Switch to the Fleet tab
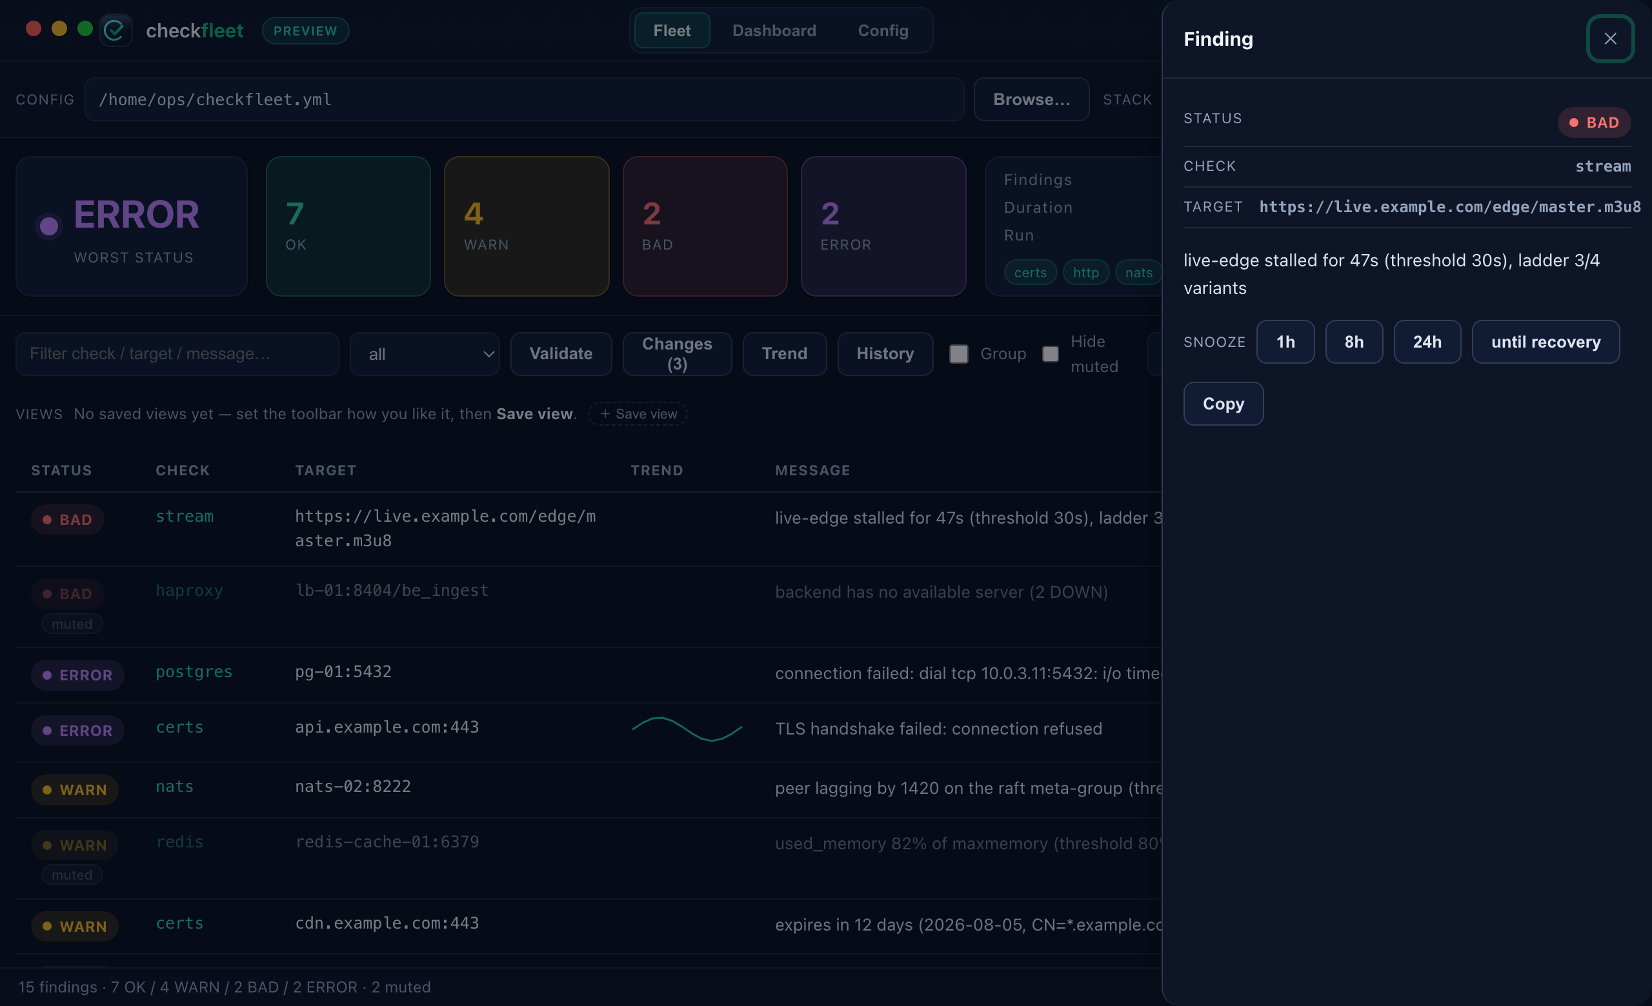This screenshot has width=1652, height=1006. (672, 31)
